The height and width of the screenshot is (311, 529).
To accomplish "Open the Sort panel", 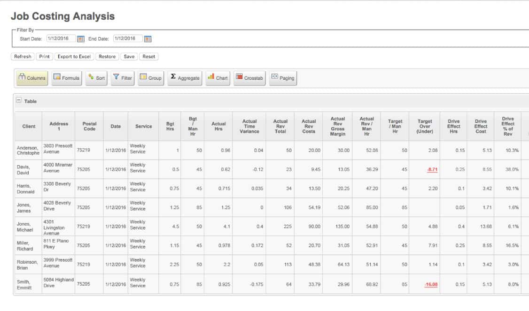I will [x=96, y=78].
